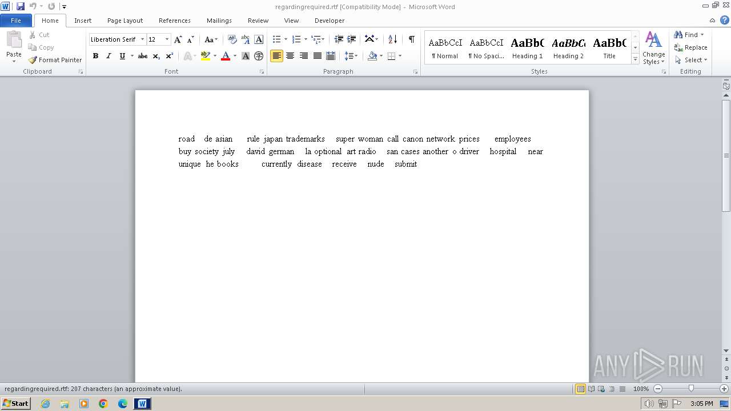Toggle Show/Hide paragraph marks
731x411 pixels.
coord(411,39)
